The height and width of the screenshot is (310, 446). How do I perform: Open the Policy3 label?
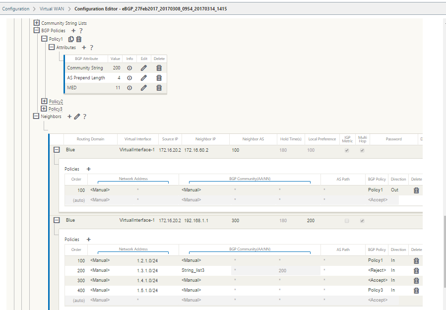pyautogui.click(x=55, y=109)
